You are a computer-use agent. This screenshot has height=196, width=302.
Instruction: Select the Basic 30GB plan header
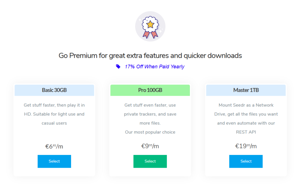point(54,90)
